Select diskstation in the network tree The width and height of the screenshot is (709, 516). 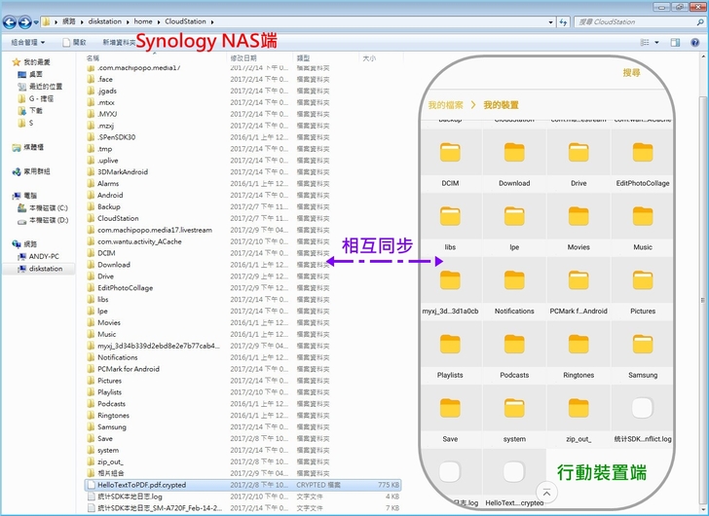pos(46,269)
